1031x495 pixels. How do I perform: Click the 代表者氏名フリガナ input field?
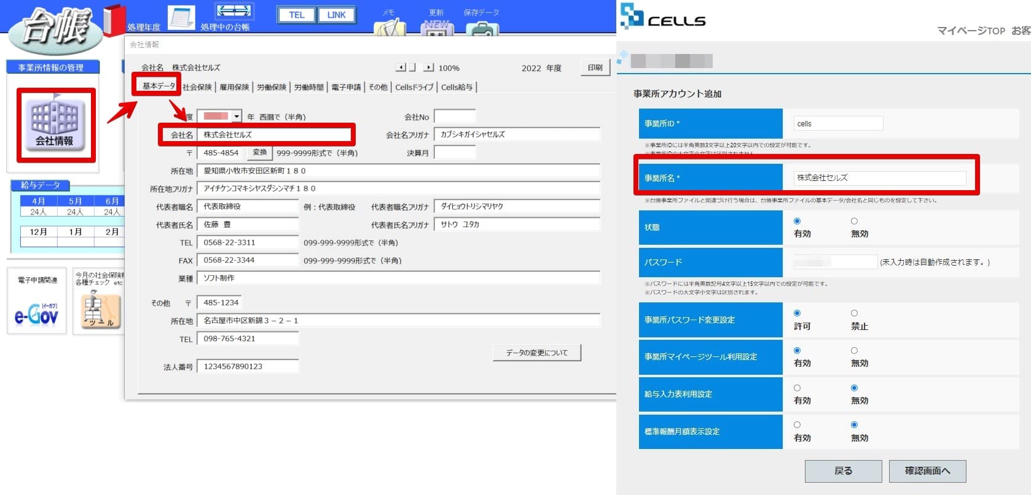click(x=517, y=224)
